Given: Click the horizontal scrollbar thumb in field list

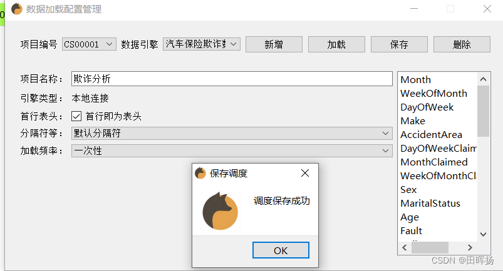Looking at the screenshot, I should 430,247.
